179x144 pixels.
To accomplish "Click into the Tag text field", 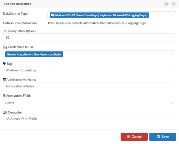I will coord(89,70).
